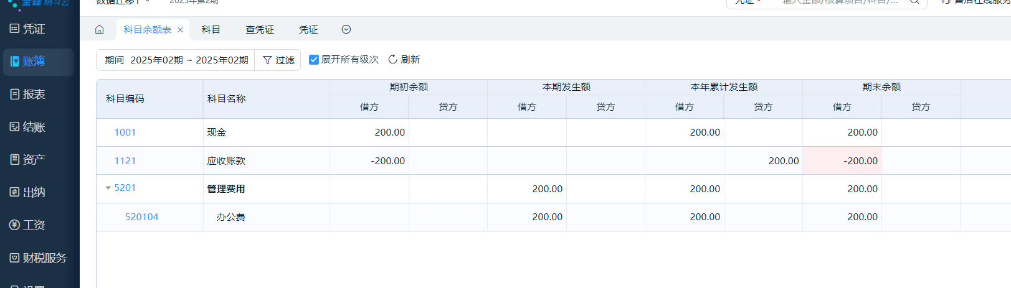Image resolution: width=1011 pixels, height=288 pixels.
Task: Go to the home tab icon
Action: coord(100,29)
